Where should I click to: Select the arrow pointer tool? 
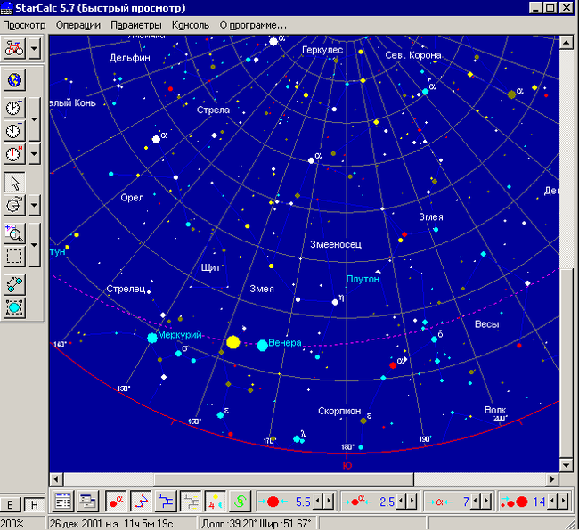(x=14, y=182)
